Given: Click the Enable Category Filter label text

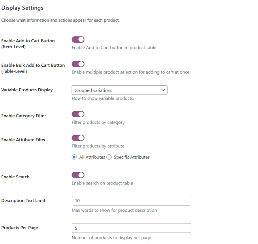Looking at the screenshot, I should [x=24, y=116].
